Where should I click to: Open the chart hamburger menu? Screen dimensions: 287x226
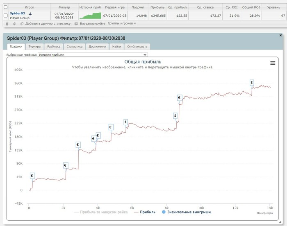[273, 63]
